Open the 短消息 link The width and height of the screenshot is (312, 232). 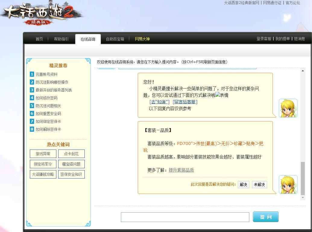click(299, 39)
